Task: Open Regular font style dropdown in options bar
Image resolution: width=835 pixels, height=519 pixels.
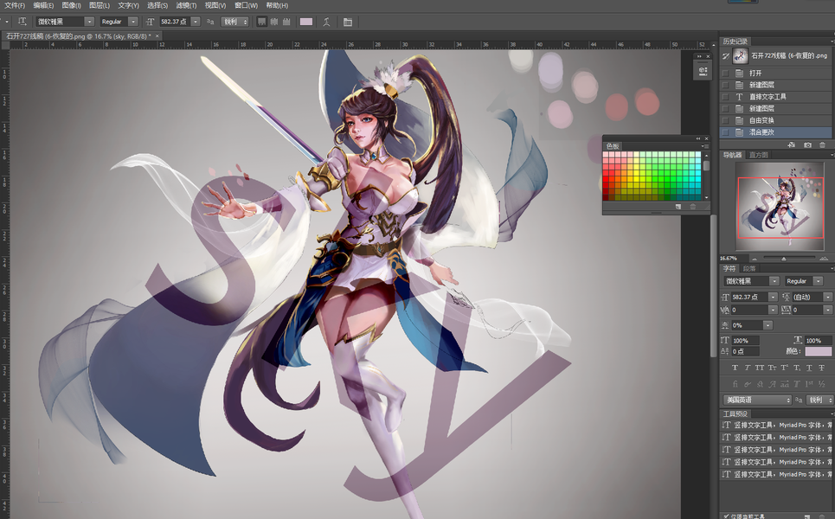Action: click(133, 22)
